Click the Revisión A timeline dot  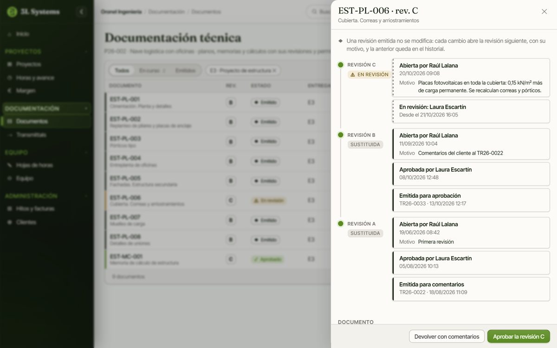[x=341, y=224]
